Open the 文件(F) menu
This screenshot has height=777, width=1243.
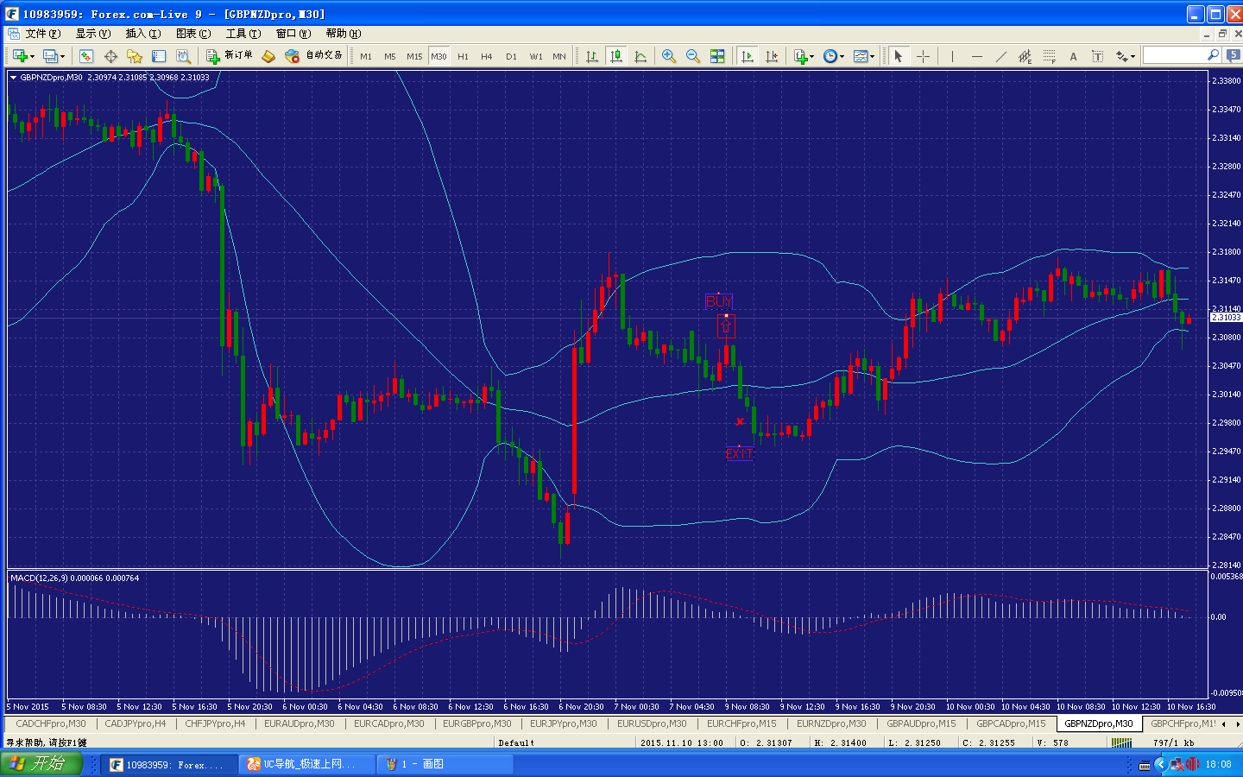pyautogui.click(x=42, y=34)
